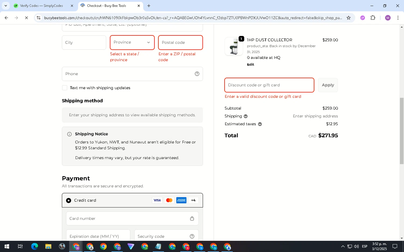
Task: Click the Card number field
Action: 132,218
